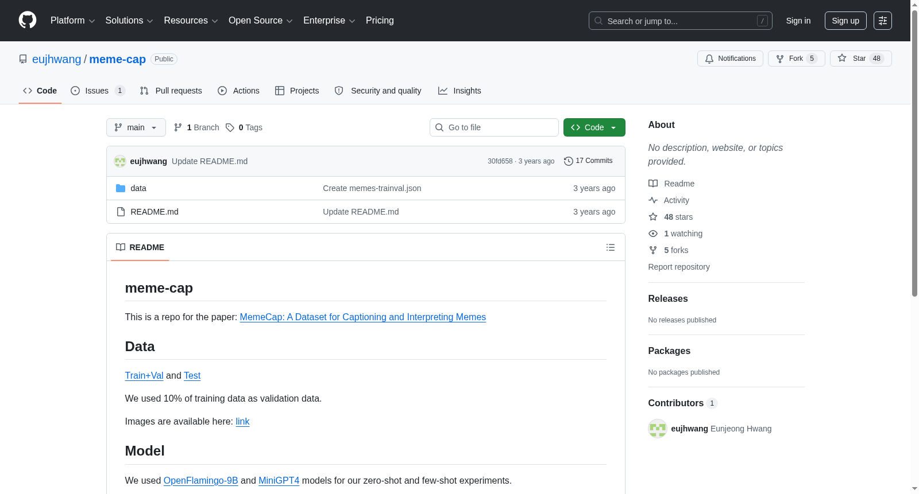Open the eujhwang owner profile link
This screenshot has width=919, height=494.
[57, 59]
